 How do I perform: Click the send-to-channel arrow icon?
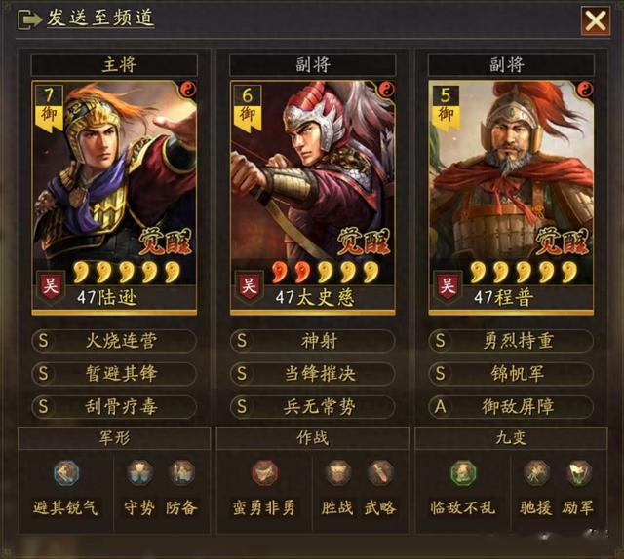[29, 19]
